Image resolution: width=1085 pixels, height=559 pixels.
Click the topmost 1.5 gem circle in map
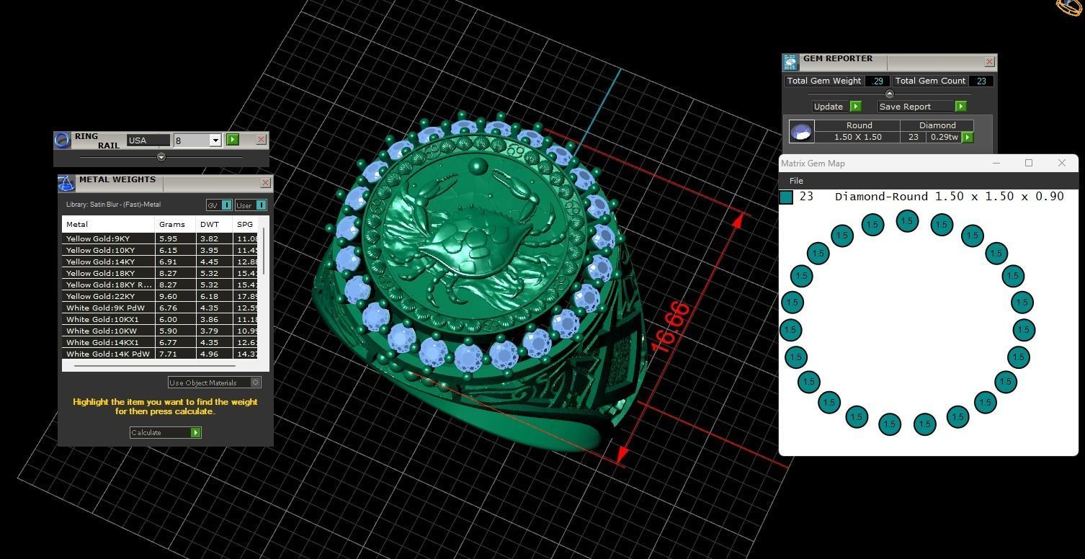pos(907,221)
